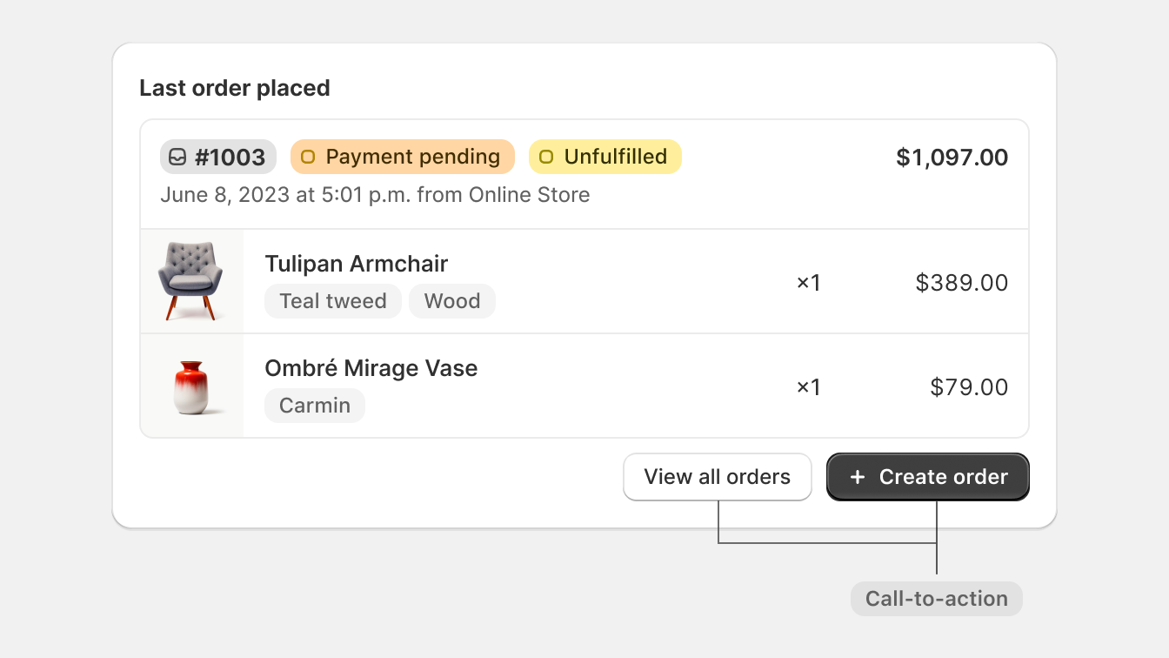Click the Carmin variant tag
Screen dimensions: 1169x658
point(315,406)
